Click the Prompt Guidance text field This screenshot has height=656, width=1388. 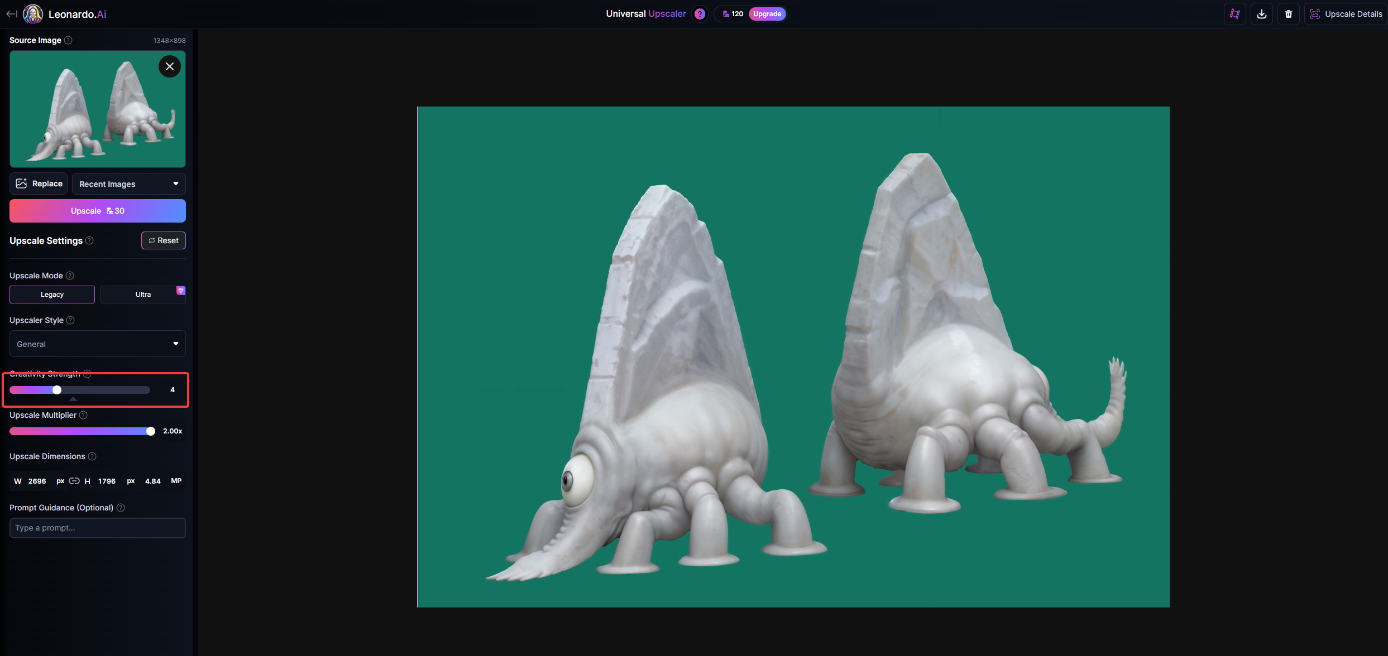click(x=97, y=528)
